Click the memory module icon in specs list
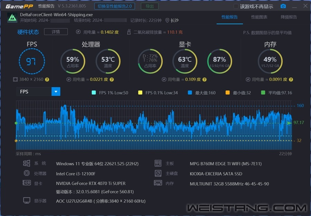The width and height of the screenshot is (311, 216). [x=158, y=183]
